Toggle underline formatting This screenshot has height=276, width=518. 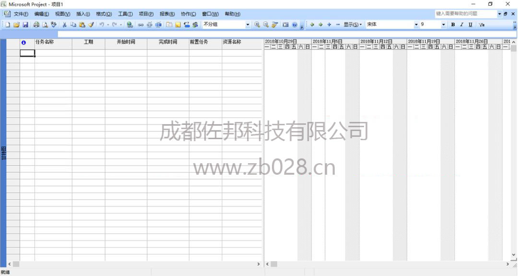click(x=471, y=25)
